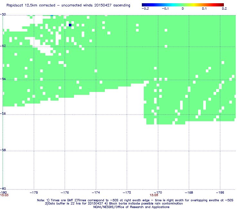The height and width of the screenshot is (209, 238).
Task: Click latitude label '-50'
Action: (3, 14)
